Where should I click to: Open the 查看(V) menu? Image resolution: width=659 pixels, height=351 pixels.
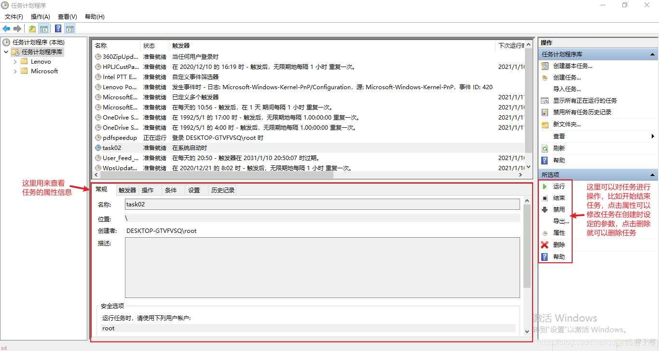[x=67, y=17]
